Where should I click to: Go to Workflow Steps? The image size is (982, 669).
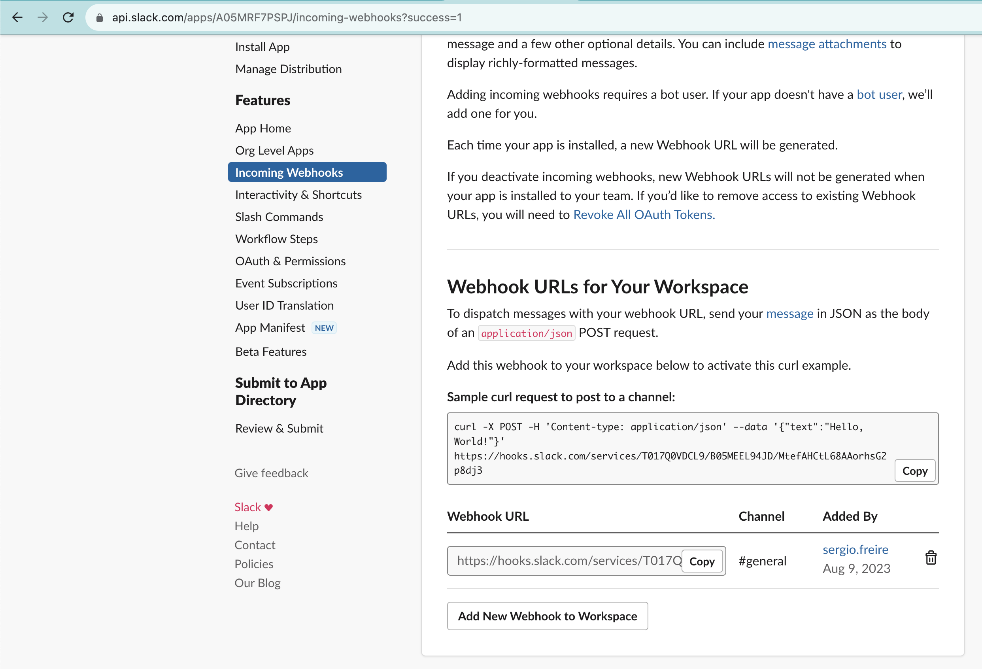coord(276,239)
